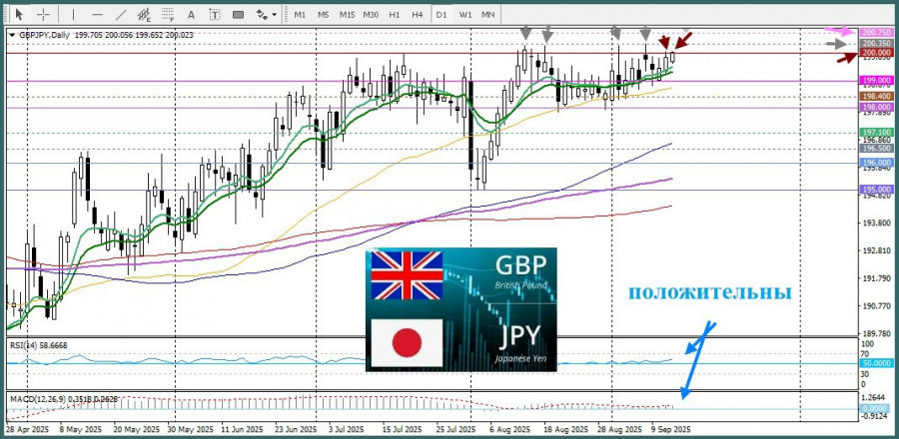Choose the horizontal line drawing tool
Viewport: 899px width, 439px height.
[97, 15]
